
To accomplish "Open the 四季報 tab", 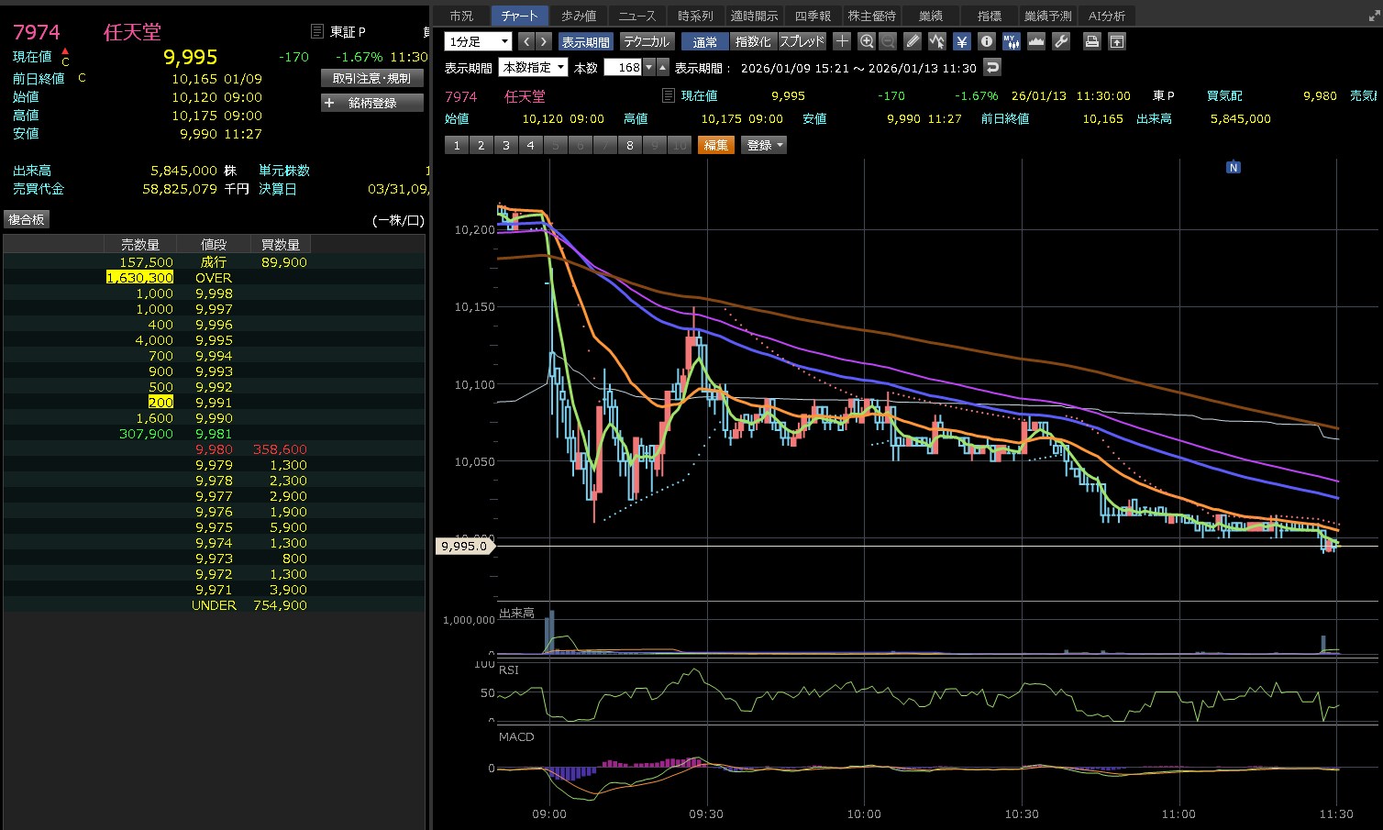I will tap(813, 16).
